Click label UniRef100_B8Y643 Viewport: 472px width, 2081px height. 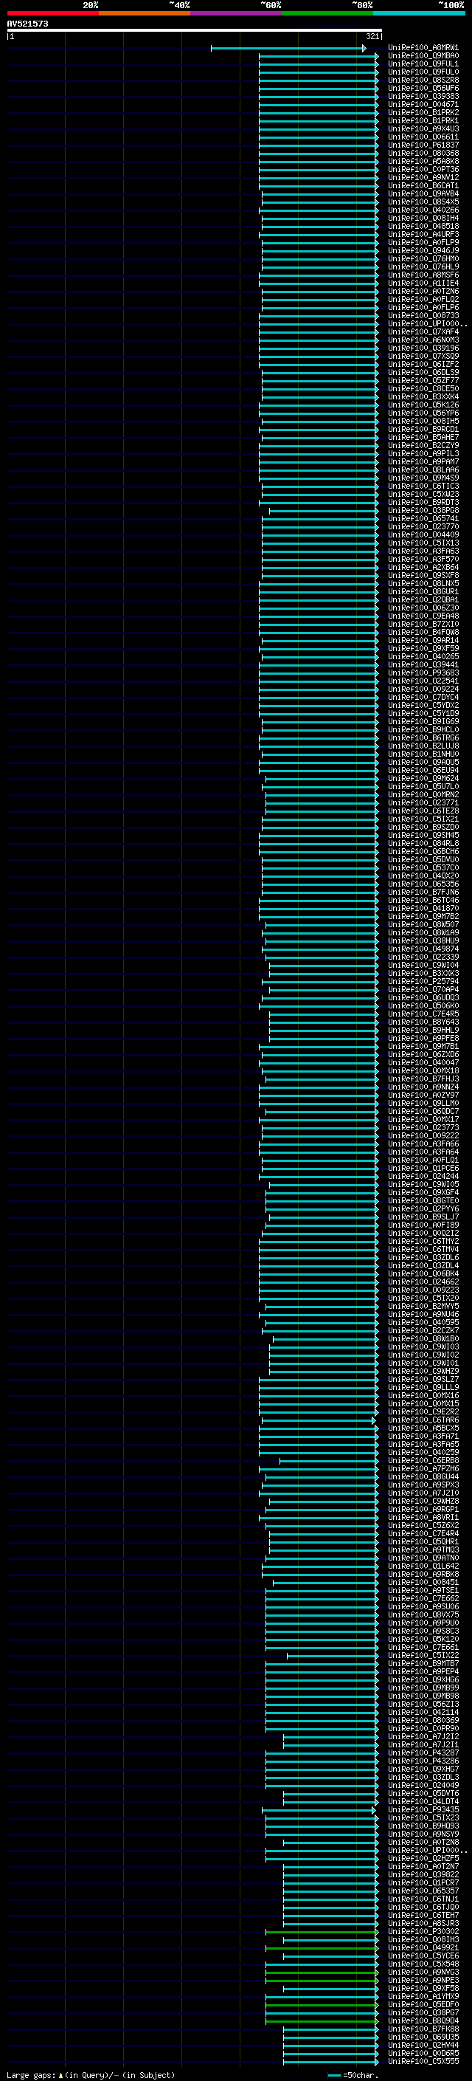(x=423, y=1022)
